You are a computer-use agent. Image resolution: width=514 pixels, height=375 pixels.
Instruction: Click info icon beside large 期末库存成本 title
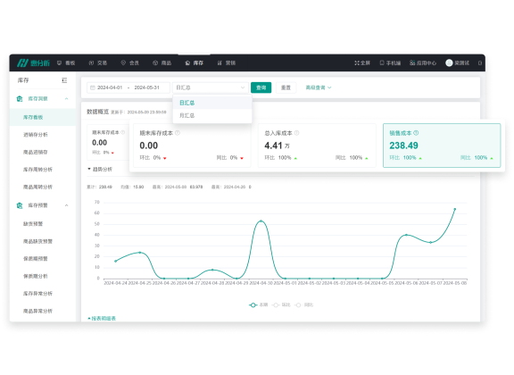[178, 133]
